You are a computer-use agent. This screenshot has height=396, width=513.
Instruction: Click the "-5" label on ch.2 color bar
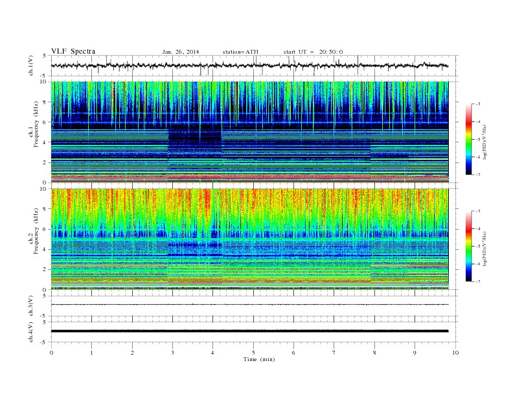pyautogui.click(x=478, y=246)
